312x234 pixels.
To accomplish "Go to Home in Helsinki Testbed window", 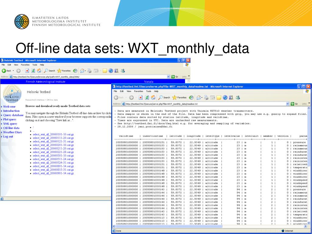I will click(x=39, y=71).
